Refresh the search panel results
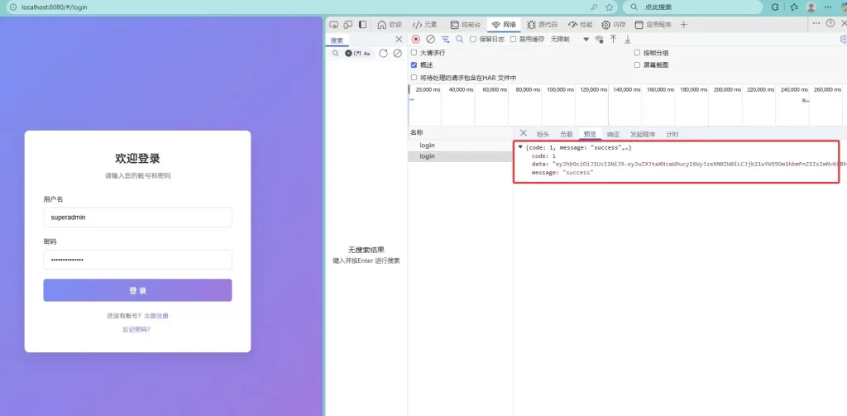Screen dimensions: 847x416 pyautogui.click(x=383, y=53)
